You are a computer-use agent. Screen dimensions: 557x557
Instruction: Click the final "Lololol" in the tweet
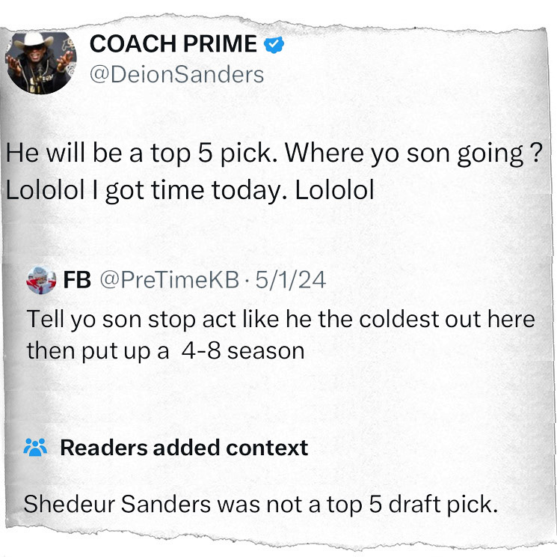(334, 189)
